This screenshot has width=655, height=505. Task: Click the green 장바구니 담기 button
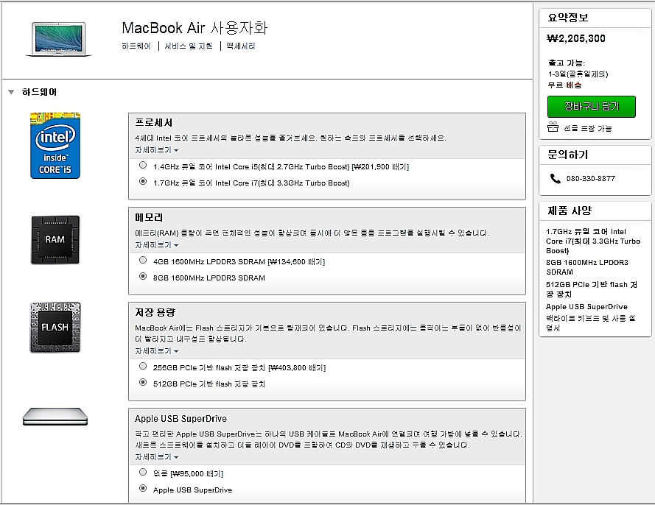click(x=591, y=106)
